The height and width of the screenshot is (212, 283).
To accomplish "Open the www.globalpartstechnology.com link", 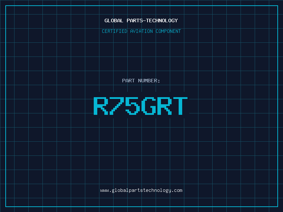I will point(141,190).
